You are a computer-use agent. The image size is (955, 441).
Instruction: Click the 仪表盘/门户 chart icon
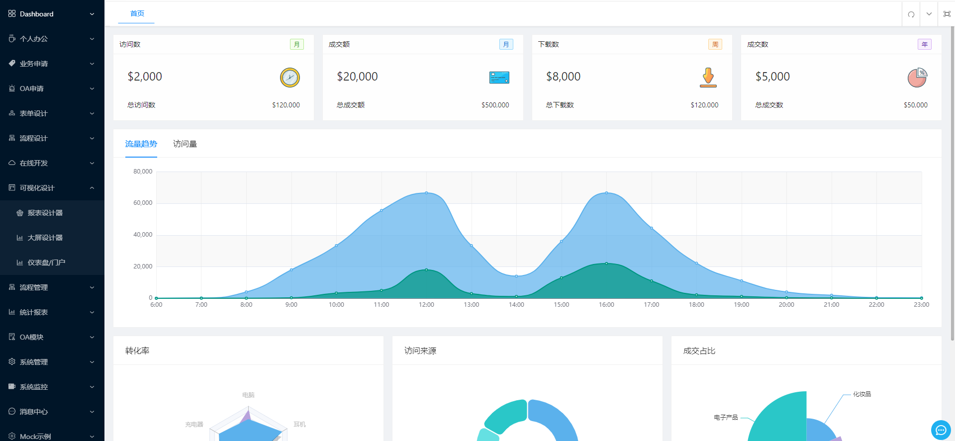20,263
